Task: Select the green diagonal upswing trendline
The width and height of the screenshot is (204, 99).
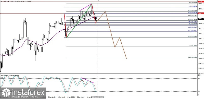Action: (79, 21)
